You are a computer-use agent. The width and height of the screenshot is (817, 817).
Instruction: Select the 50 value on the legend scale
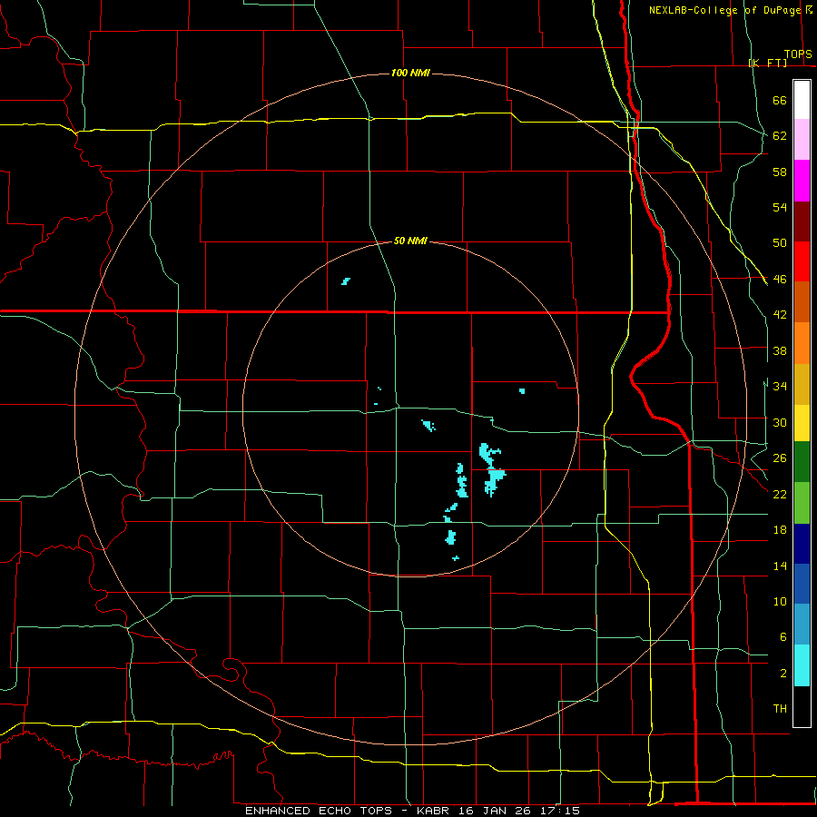click(780, 243)
